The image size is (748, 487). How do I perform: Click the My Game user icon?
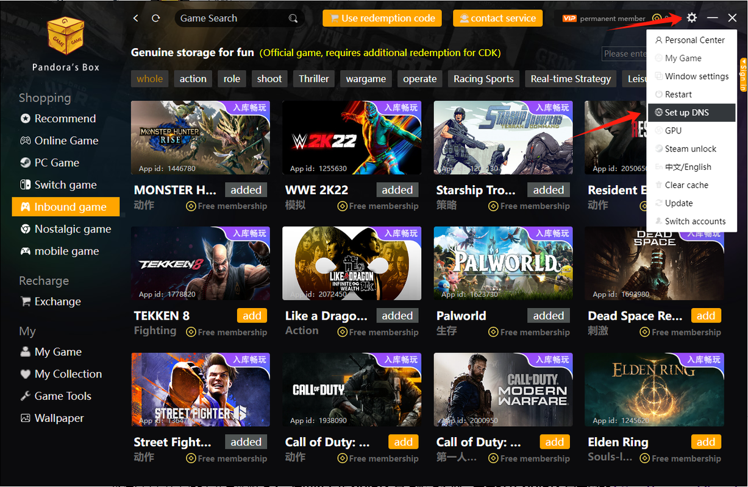[25, 352]
